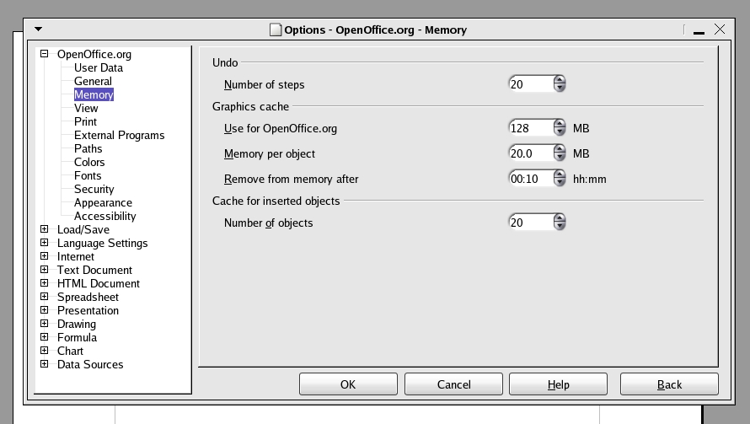Viewport: 750px width, 424px height.
Task: Decrease Use for OpenOffice.org cache size
Action: click(x=560, y=132)
